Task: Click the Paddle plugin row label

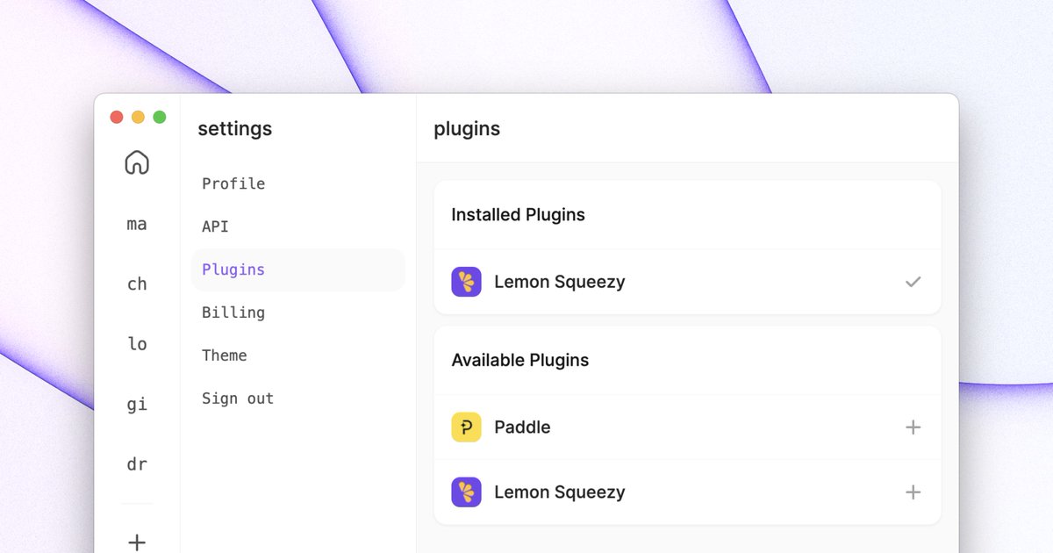Action: click(x=522, y=427)
